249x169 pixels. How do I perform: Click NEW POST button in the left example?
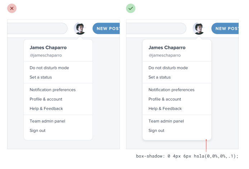click(x=106, y=28)
